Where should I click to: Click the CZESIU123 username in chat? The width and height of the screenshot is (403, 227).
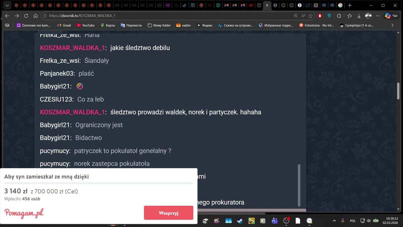pyautogui.click(x=56, y=99)
